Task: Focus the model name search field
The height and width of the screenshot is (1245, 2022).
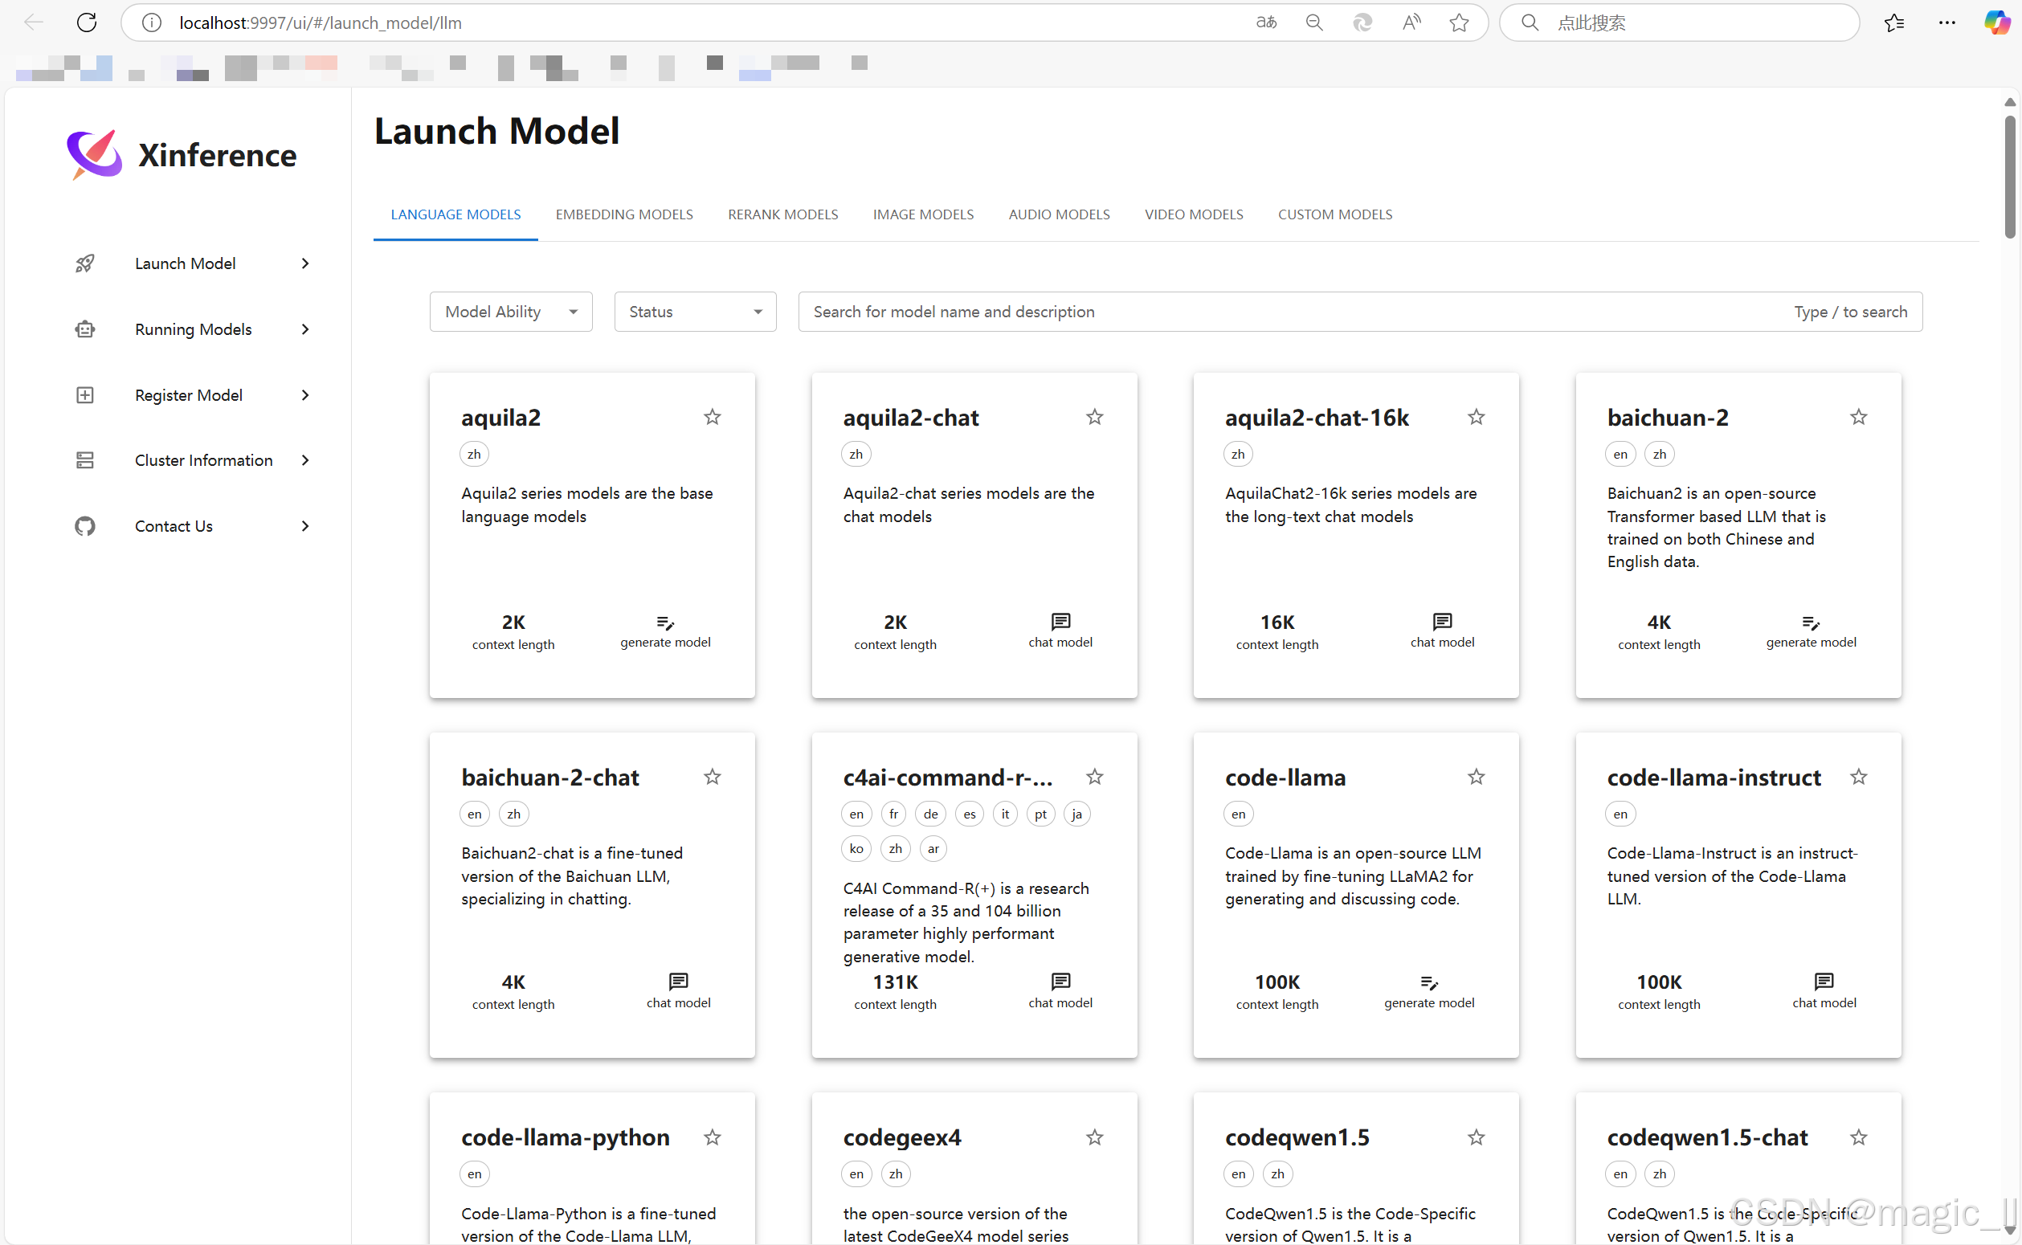Action: 1285,312
